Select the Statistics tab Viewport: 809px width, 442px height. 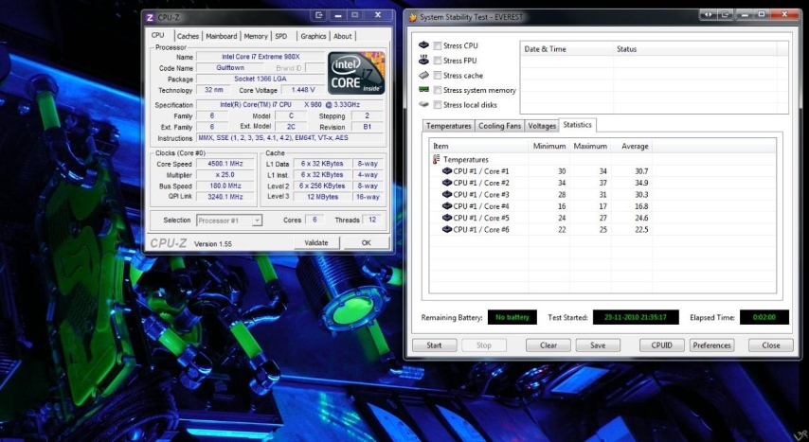pyautogui.click(x=577, y=125)
